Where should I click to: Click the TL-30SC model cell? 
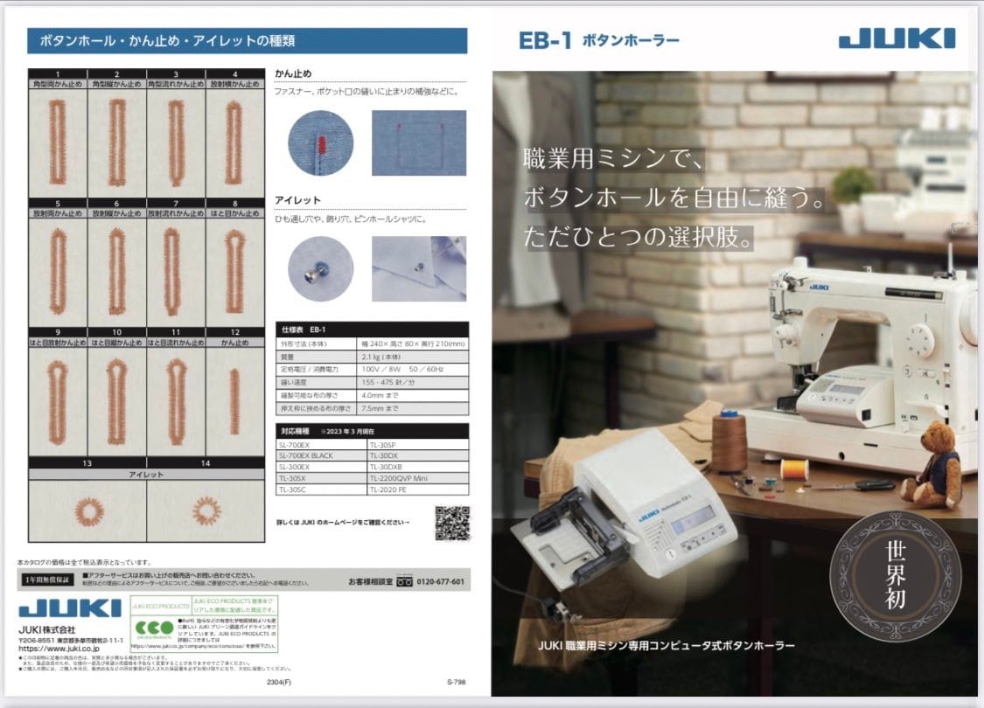click(321, 489)
